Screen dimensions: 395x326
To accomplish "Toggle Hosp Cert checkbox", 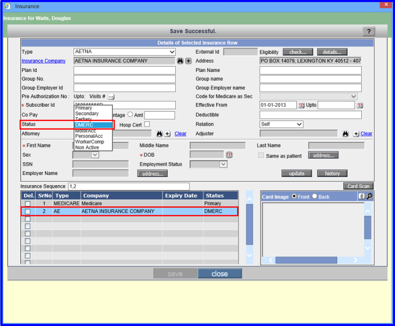I will 147,124.
